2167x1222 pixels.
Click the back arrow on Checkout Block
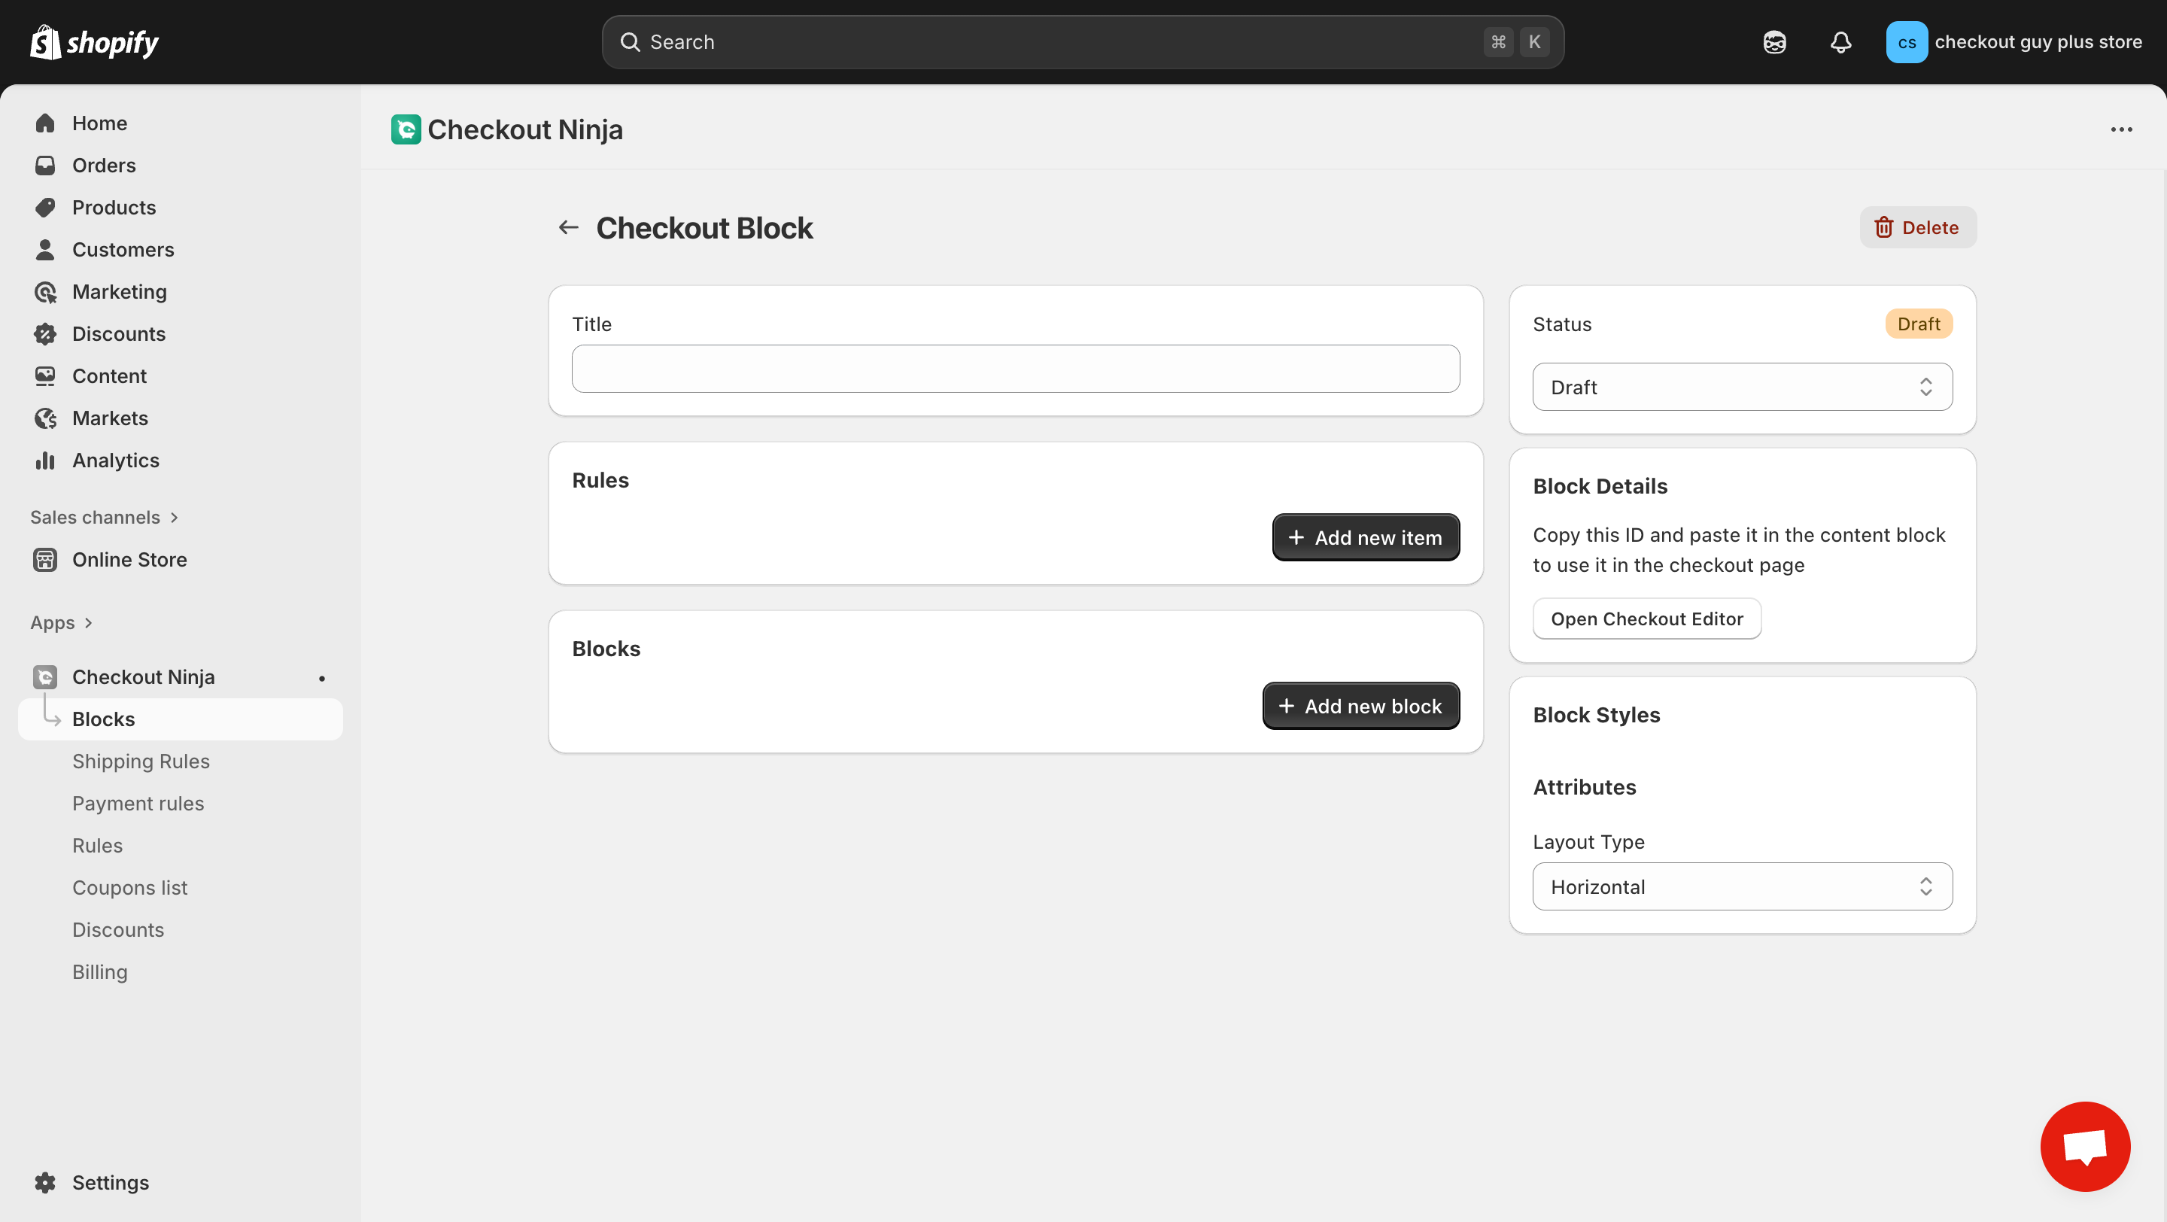[x=568, y=227]
